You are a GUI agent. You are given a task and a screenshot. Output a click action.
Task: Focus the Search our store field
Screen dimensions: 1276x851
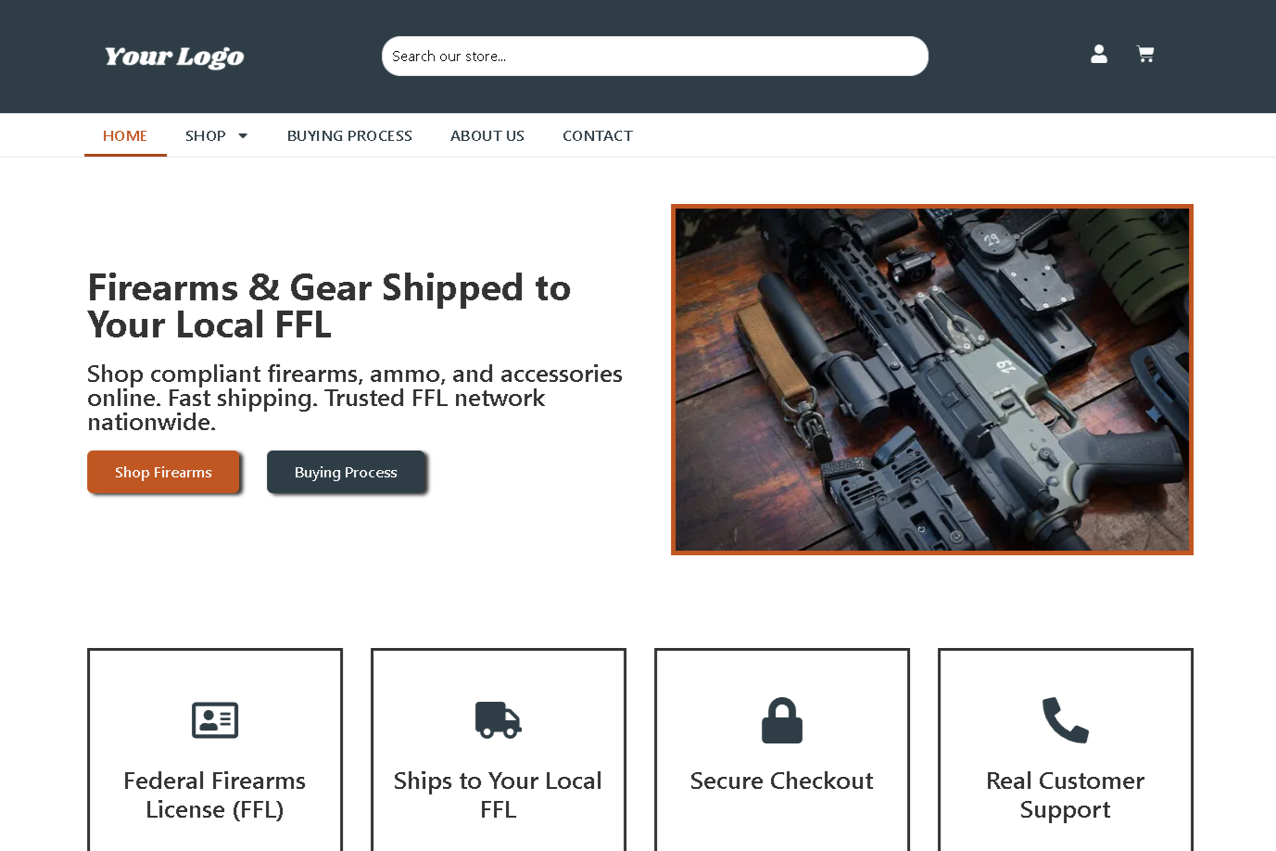point(655,57)
